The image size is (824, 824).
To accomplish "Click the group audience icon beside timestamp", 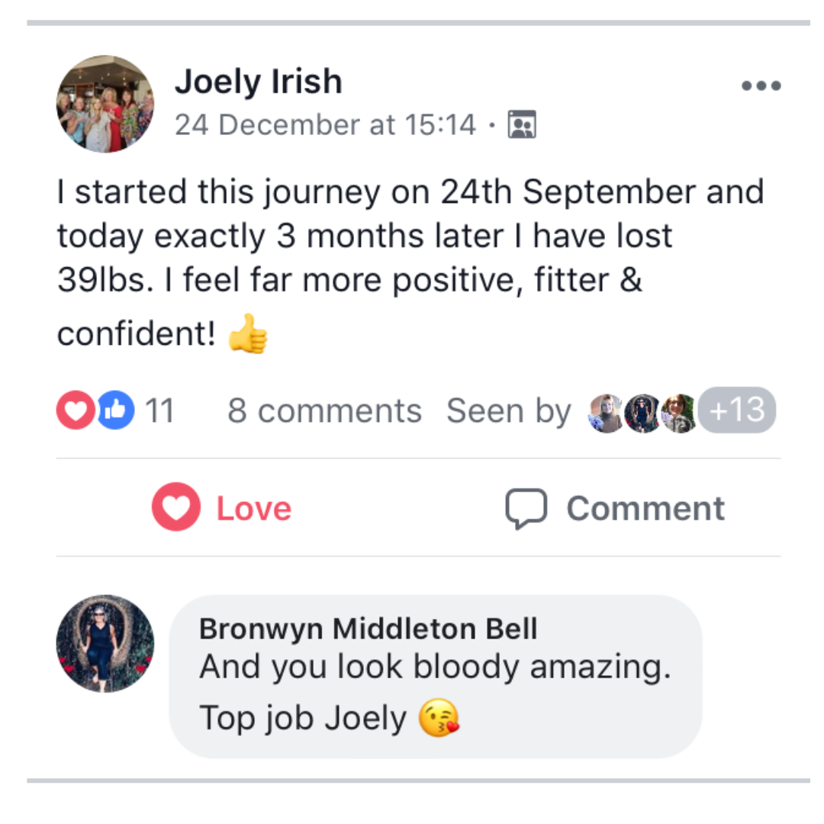I will (523, 124).
